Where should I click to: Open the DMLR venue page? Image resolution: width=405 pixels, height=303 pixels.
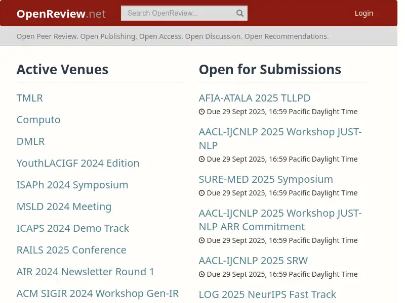pos(30,141)
